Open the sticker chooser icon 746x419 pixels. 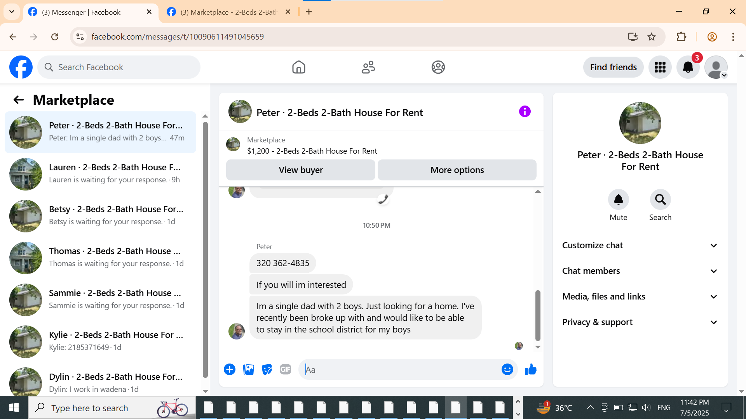(267, 370)
